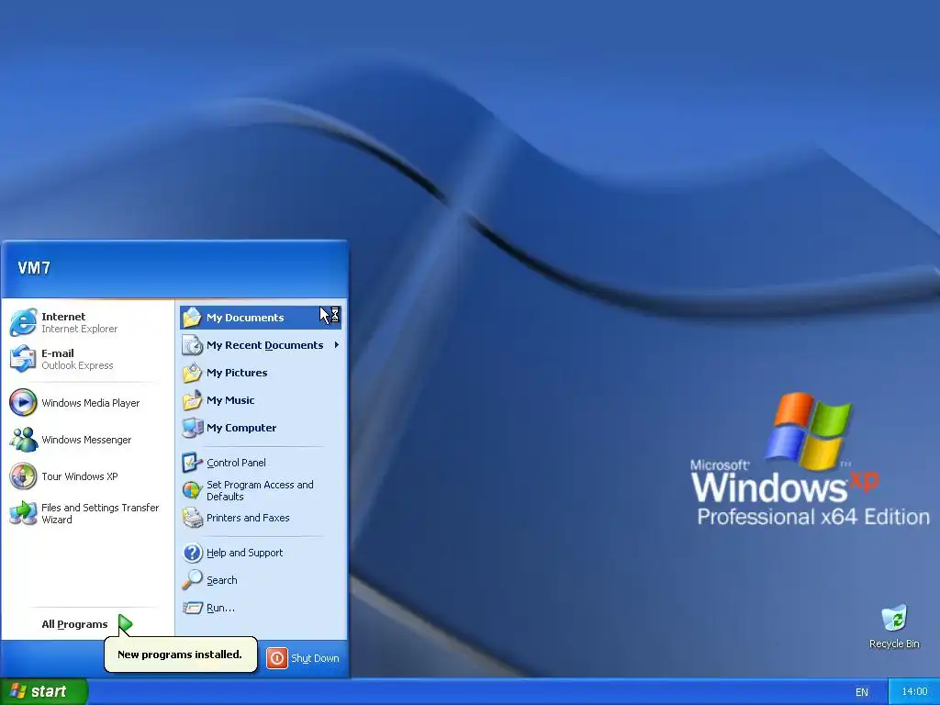
Task: Click the 14:00 clock in system tray
Action: click(x=914, y=691)
